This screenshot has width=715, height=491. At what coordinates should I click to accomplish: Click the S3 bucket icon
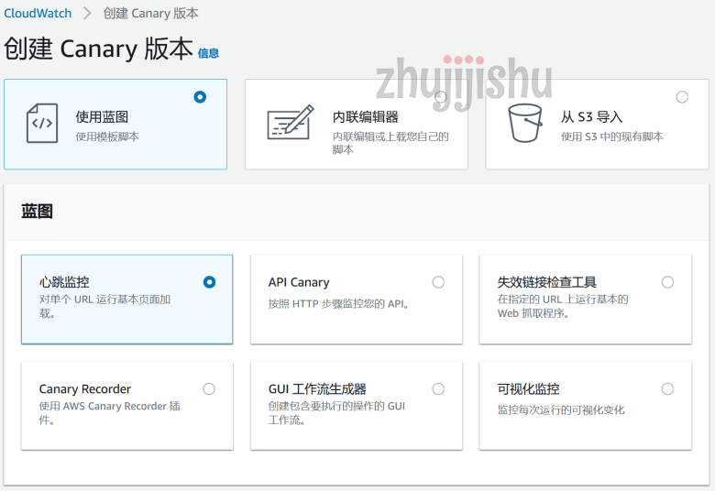tap(525, 123)
